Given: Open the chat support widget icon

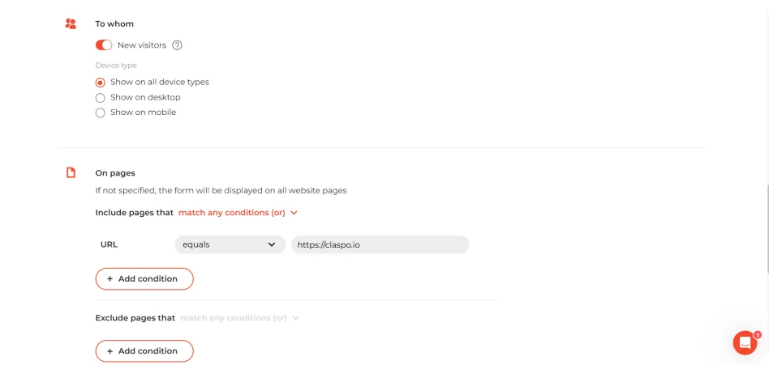Looking at the screenshot, I should coord(745,342).
